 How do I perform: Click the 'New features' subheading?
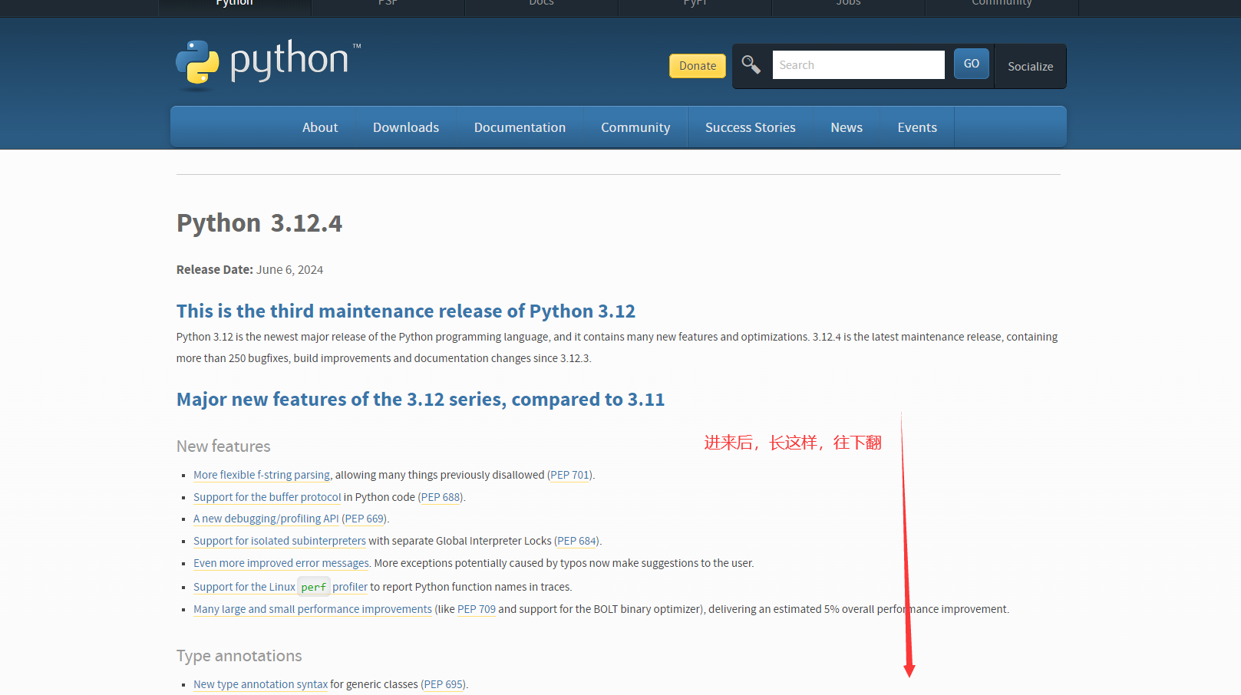(x=223, y=446)
